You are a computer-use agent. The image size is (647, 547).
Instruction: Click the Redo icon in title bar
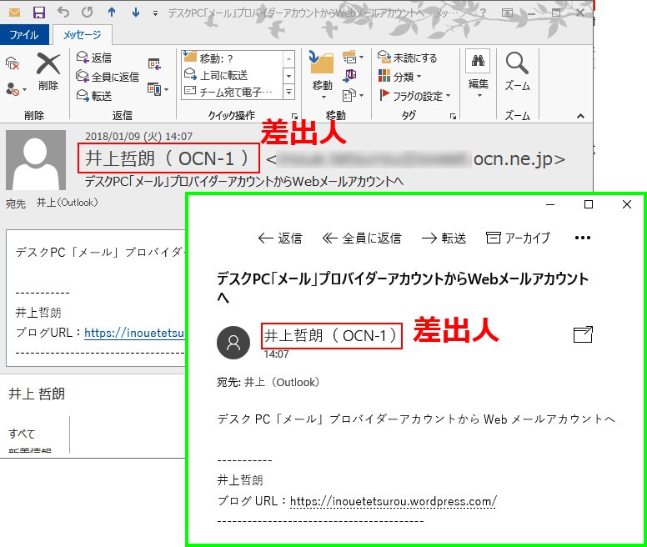pos(87,13)
